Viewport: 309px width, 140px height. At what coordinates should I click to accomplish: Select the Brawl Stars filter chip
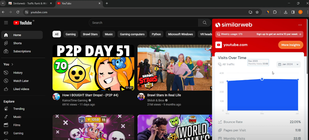(90, 34)
